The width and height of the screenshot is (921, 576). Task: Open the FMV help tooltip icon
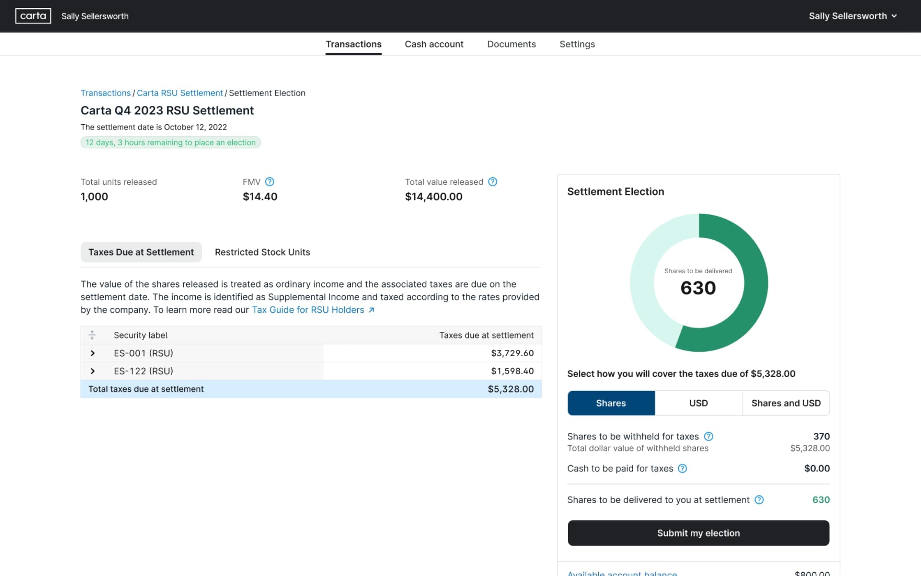(270, 181)
